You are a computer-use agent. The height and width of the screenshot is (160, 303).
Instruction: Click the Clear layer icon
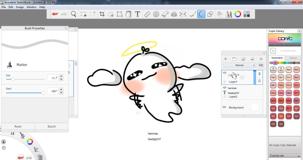[x=252, y=59]
